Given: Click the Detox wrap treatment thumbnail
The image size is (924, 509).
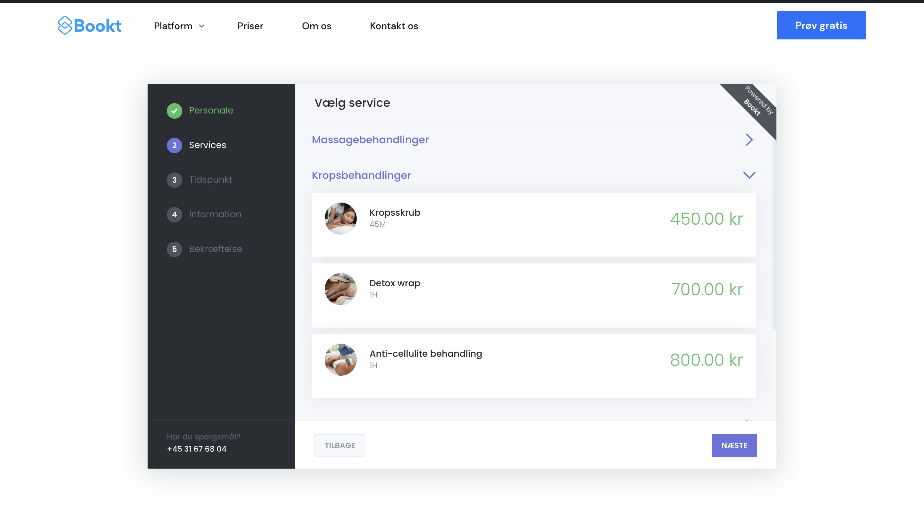Looking at the screenshot, I should coord(340,289).
